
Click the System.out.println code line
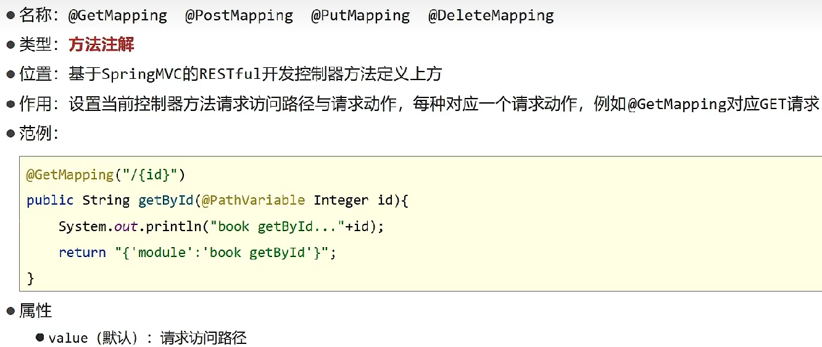(x=222, y=227)
